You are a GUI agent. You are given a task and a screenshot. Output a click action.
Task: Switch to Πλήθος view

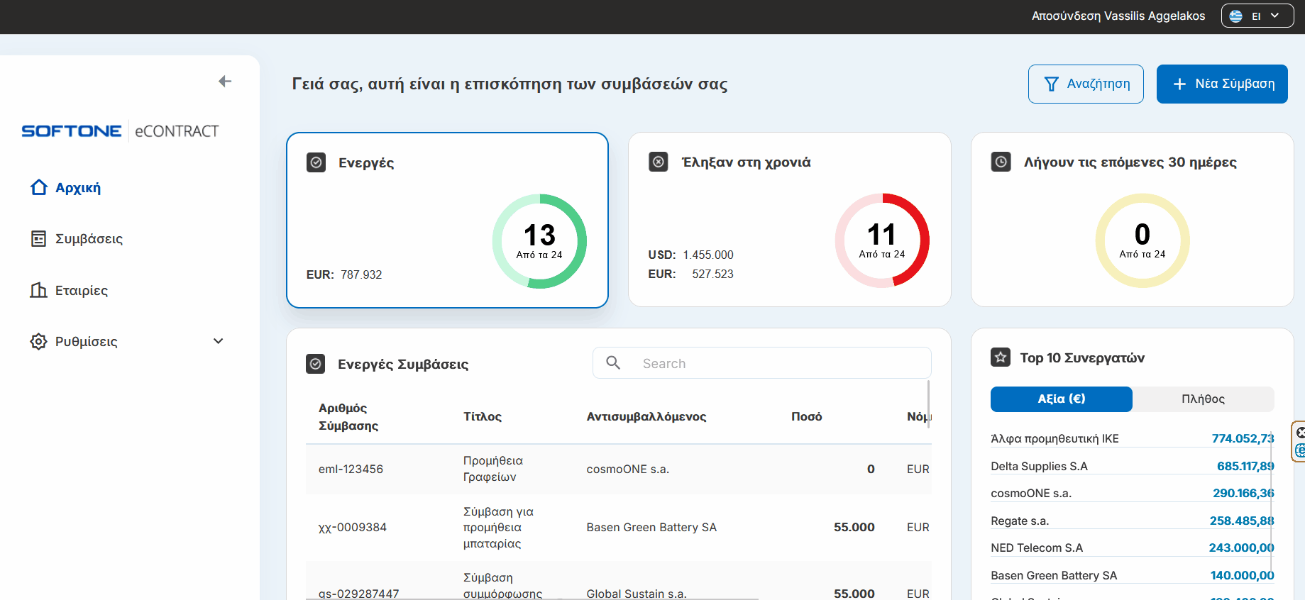pos(1203,399)
